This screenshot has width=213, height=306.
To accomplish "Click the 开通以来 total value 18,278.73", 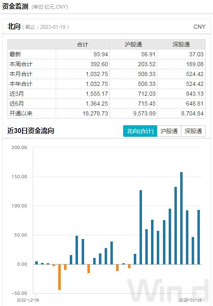I will [x=95, y=113].
